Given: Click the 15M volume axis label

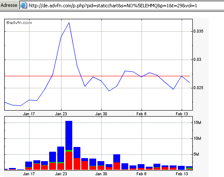Looking at the screenshot, I should (197, 123).
